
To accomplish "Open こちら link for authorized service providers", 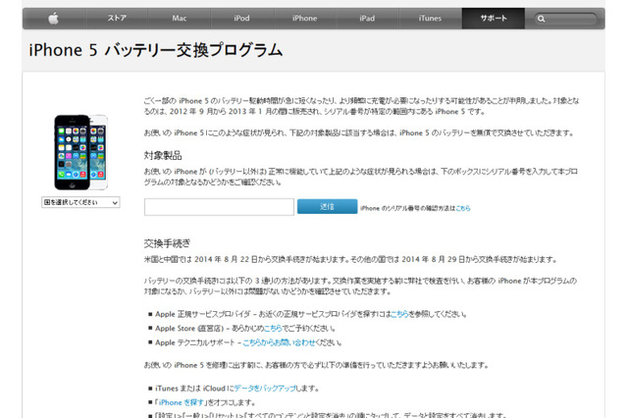I will coord(398,314).
